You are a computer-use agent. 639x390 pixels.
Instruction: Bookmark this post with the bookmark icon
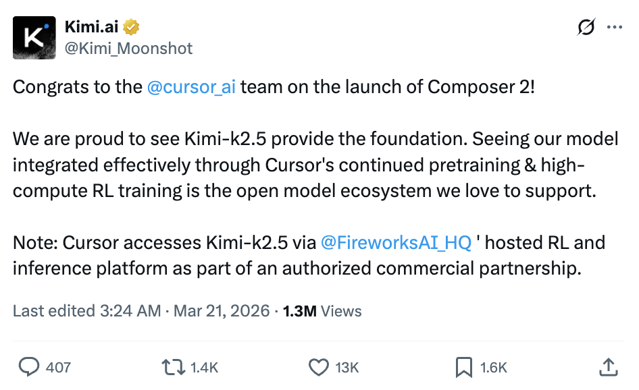point(463,367)
